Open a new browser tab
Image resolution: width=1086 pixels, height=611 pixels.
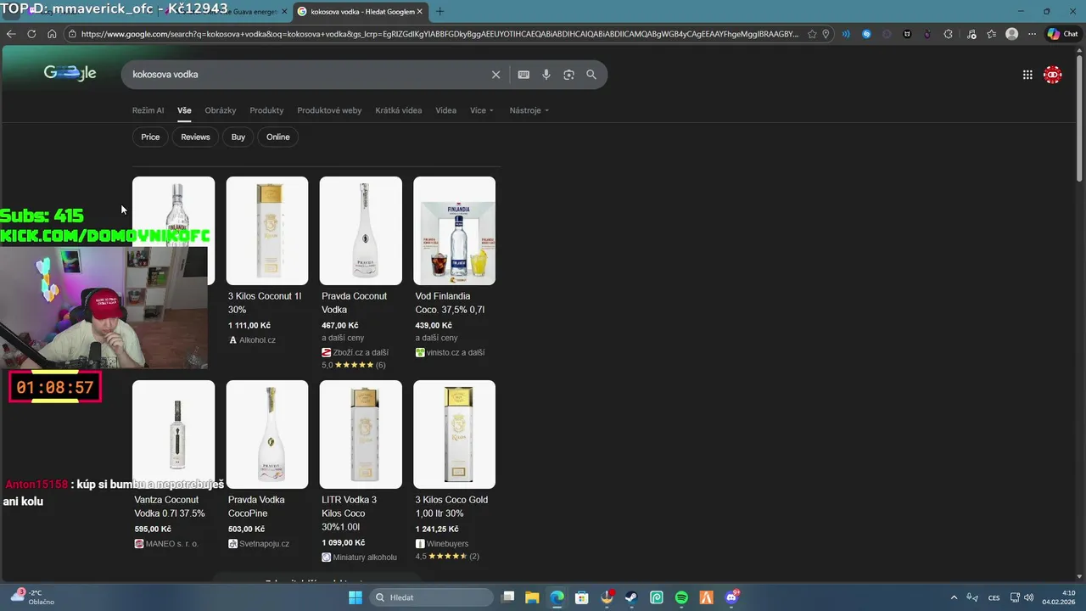coord(439,12)
